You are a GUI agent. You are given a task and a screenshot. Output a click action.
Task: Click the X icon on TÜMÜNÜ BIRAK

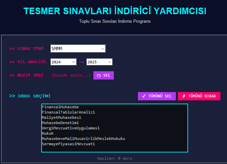pyautogui.click(x=184, y=96)
